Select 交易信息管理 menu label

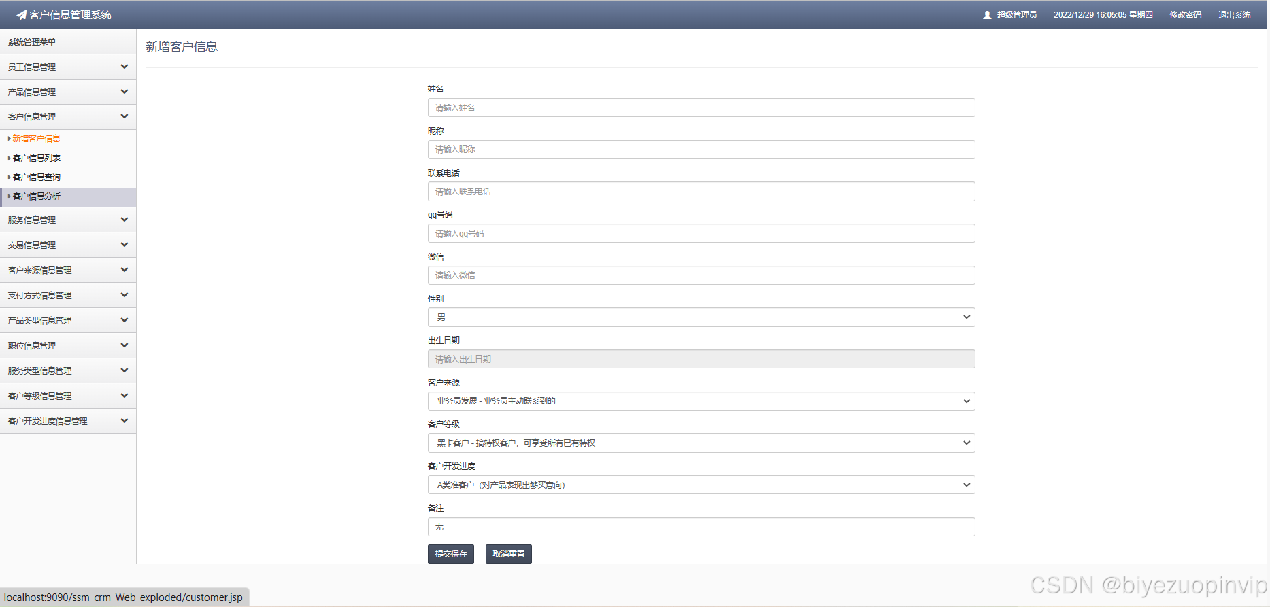click(32, 245)
